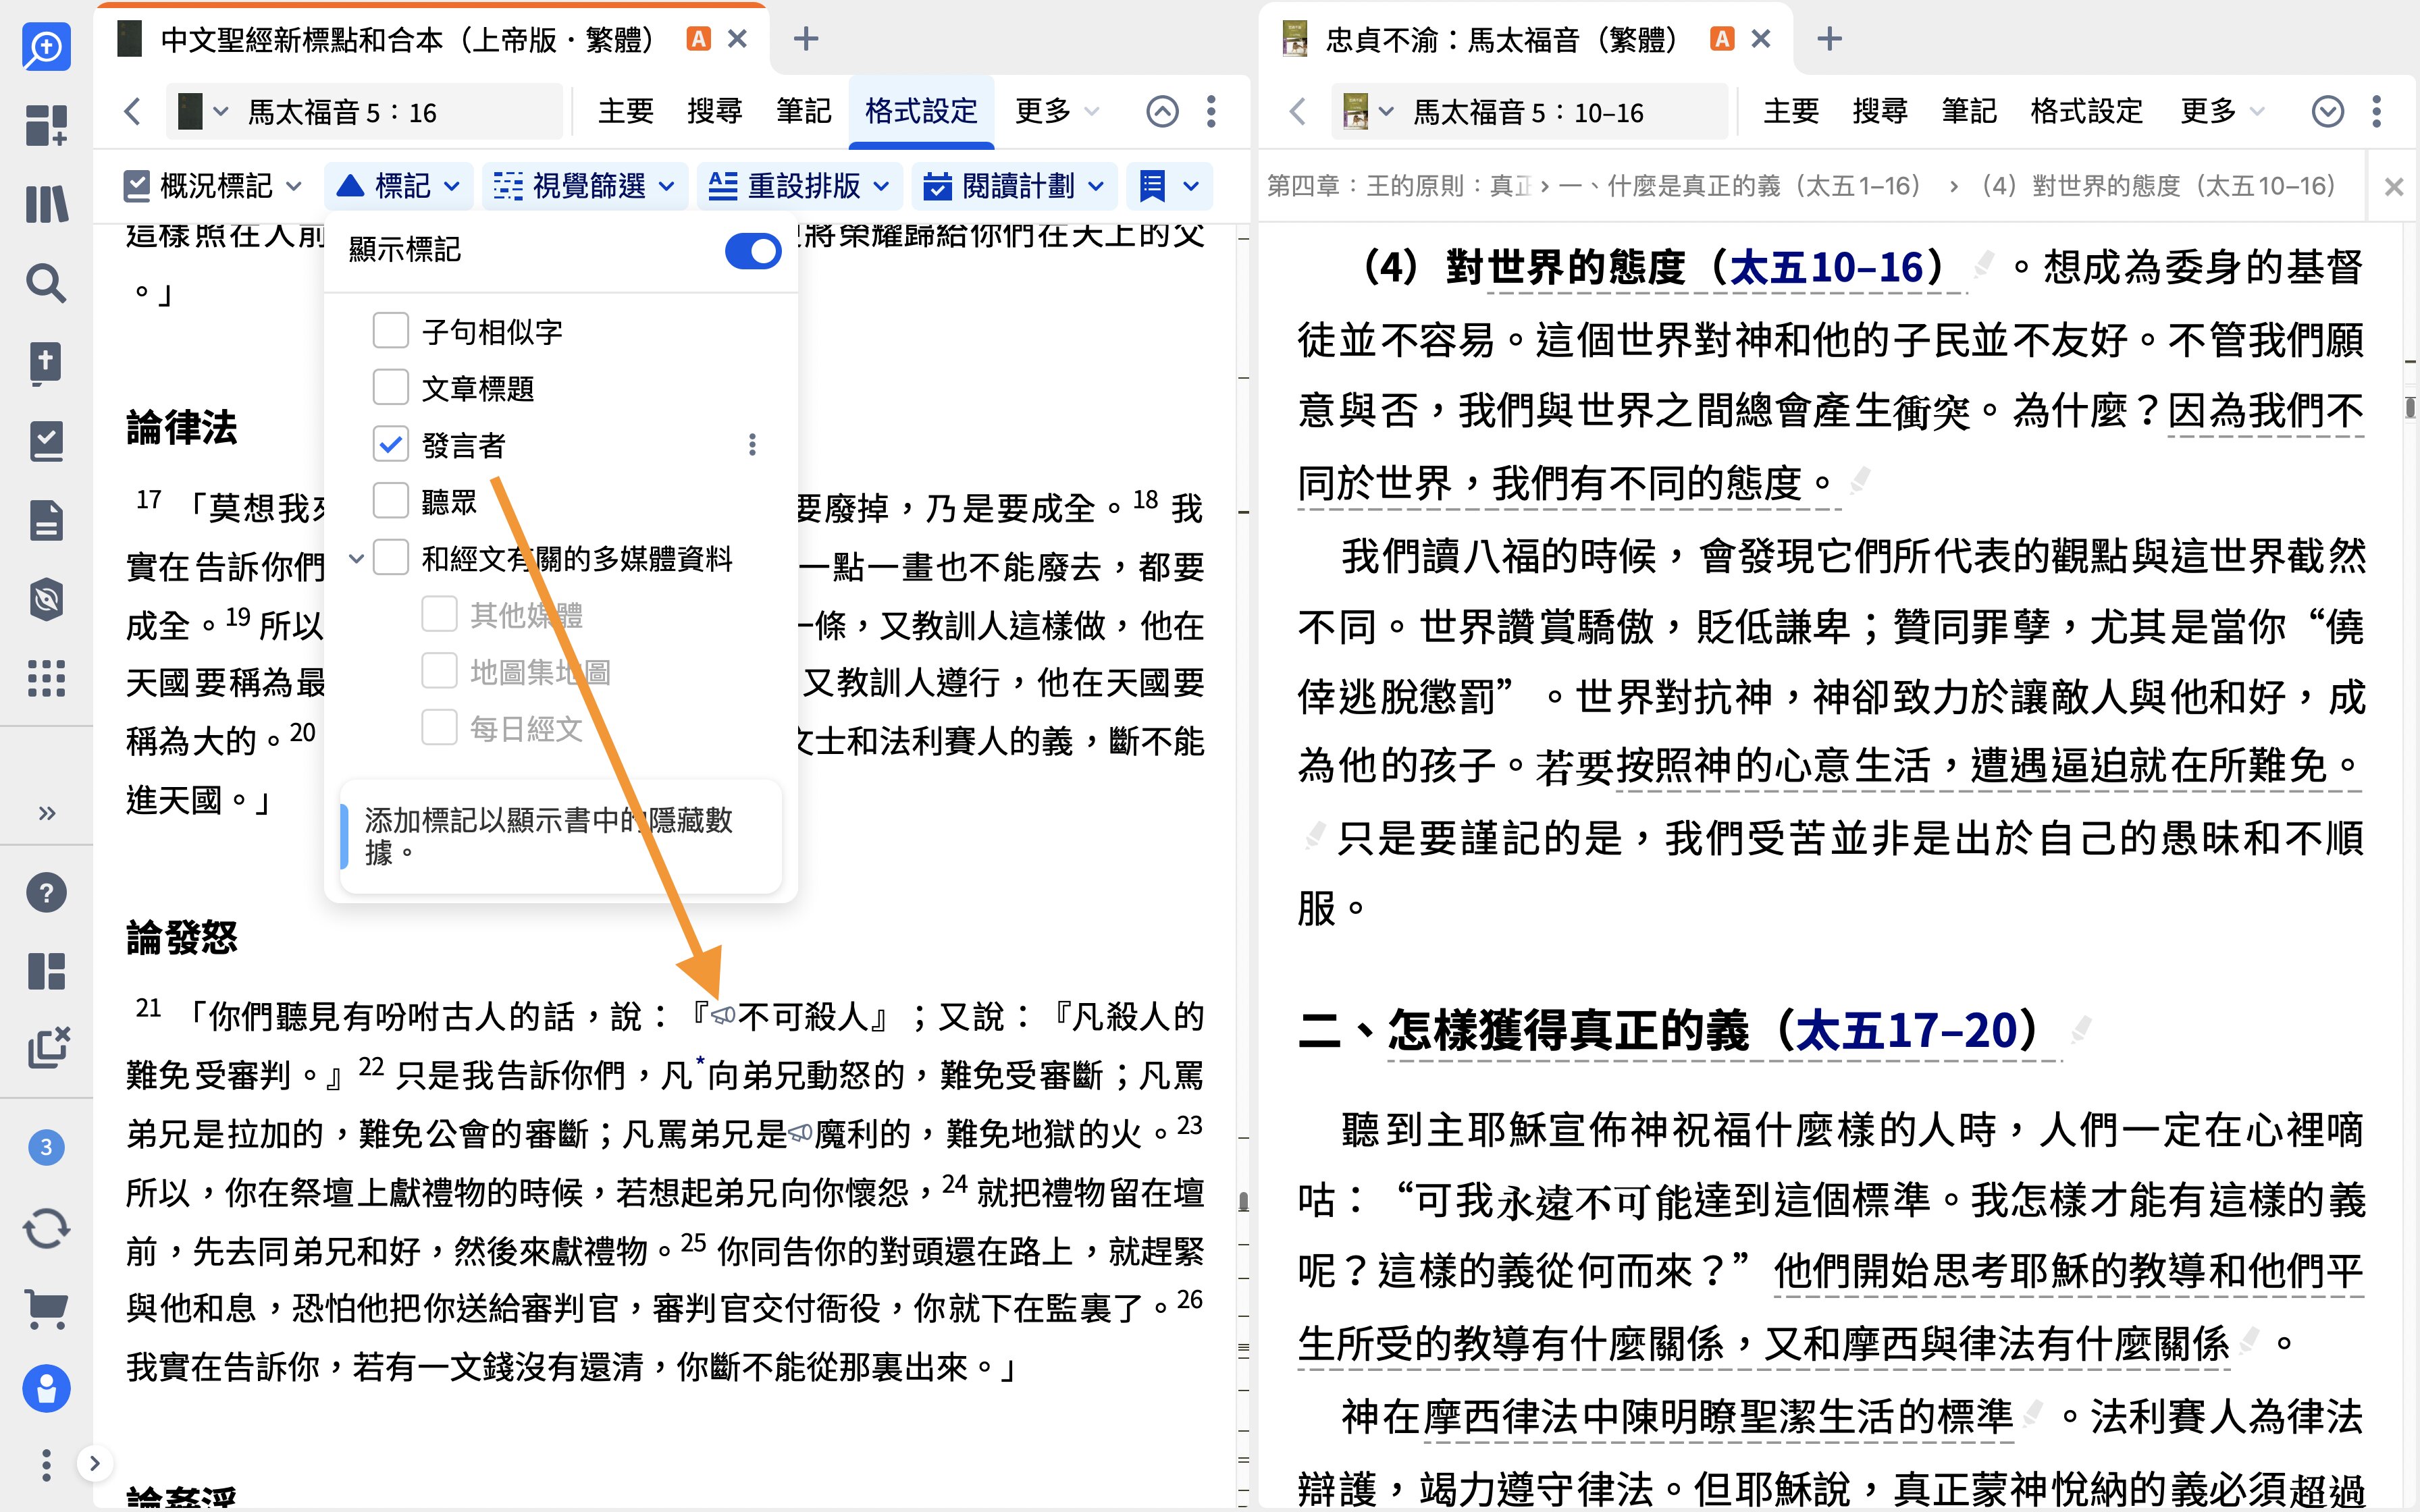Select the 主要 tab in left panel
This screenshot has height=1512, width=2420.
coord(626,111)
